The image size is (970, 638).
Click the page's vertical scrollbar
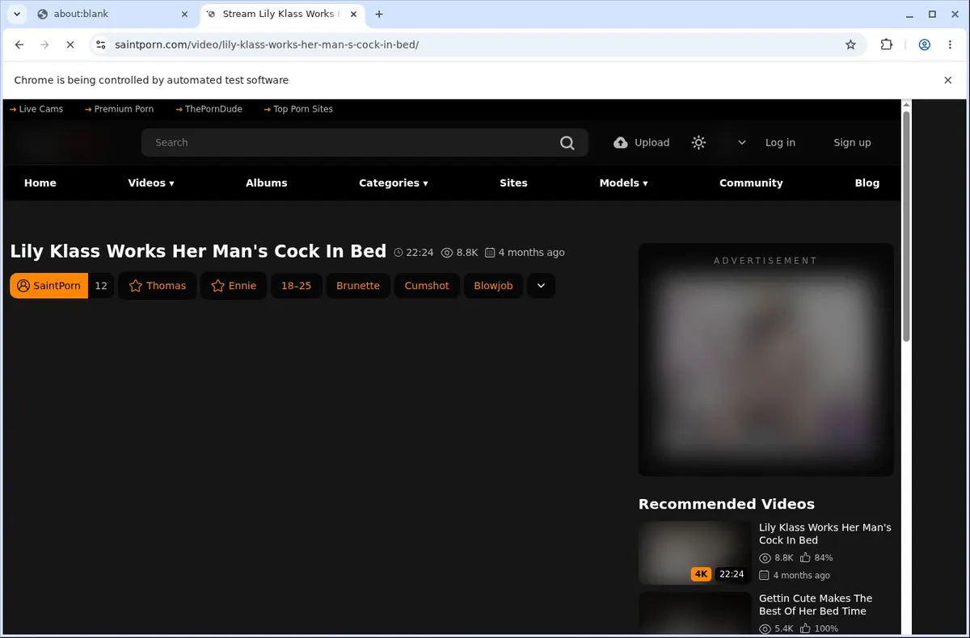pyautogui.click(x=906, y=226)
